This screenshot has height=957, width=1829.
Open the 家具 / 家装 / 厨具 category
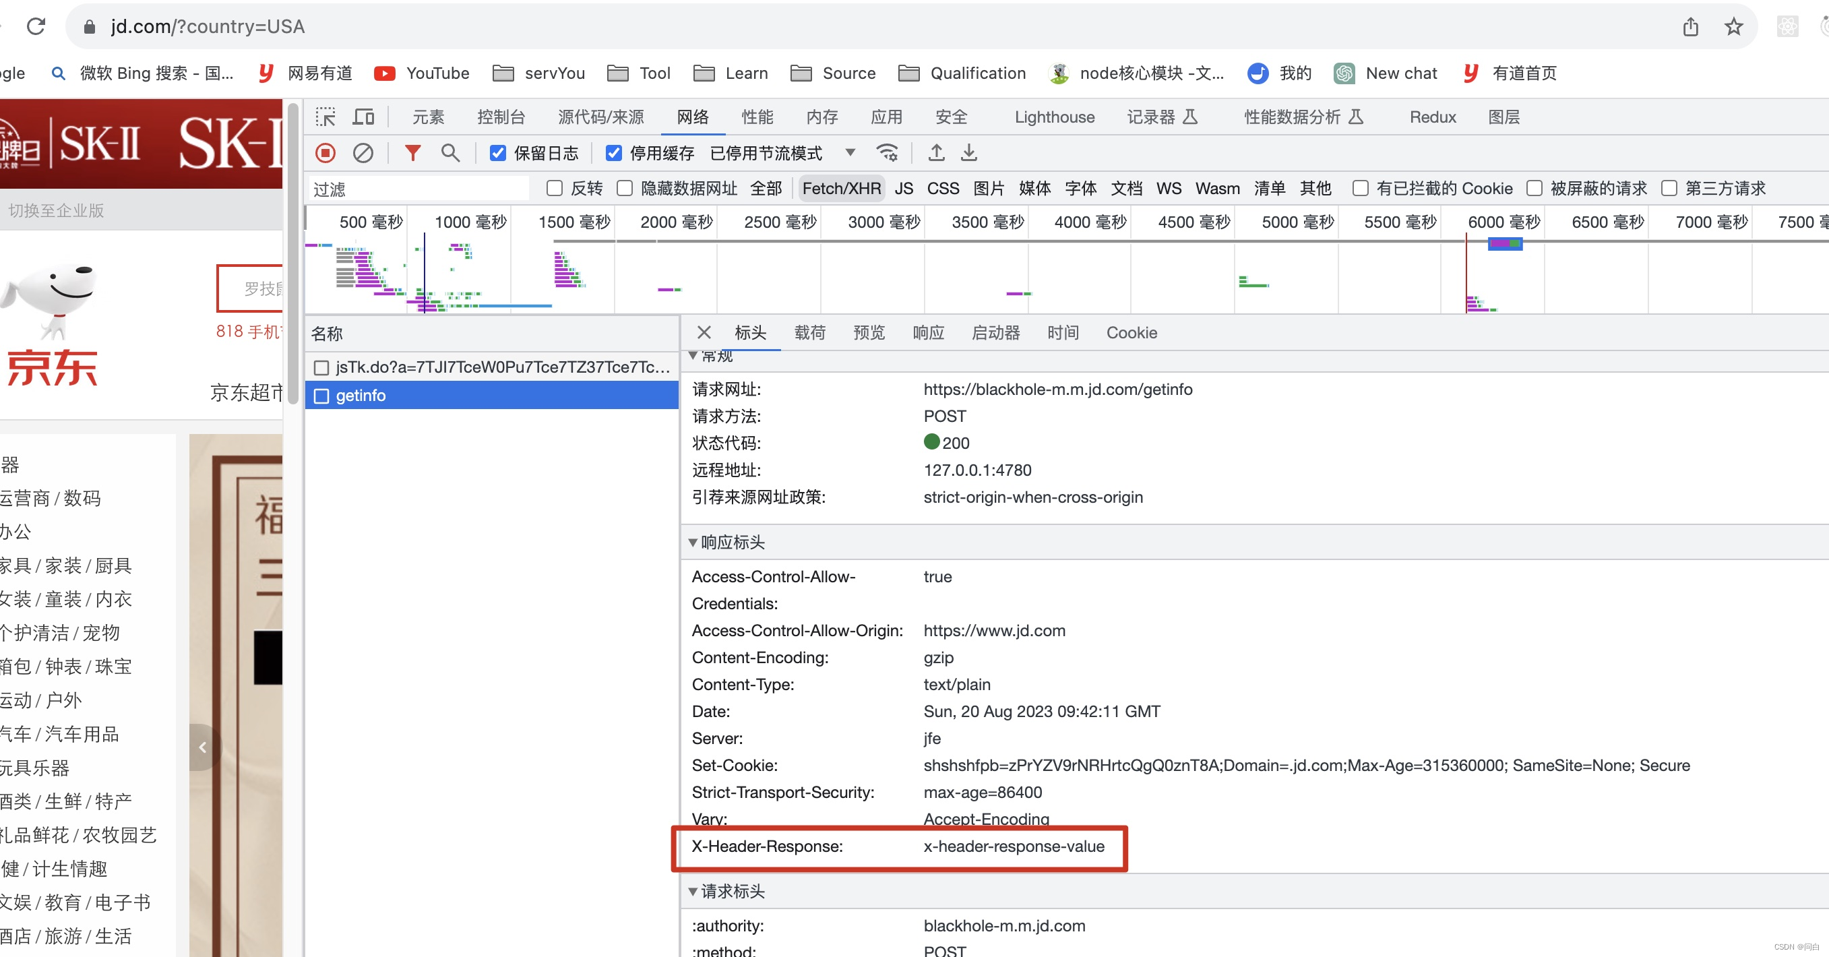click(x=66, y=565)
